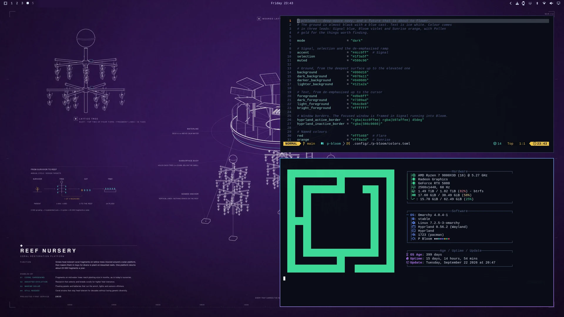Viewport: 564px width, 317px height.
Task: Click the memory icon beside 17.60 GiB
Action: pos(414,195)
